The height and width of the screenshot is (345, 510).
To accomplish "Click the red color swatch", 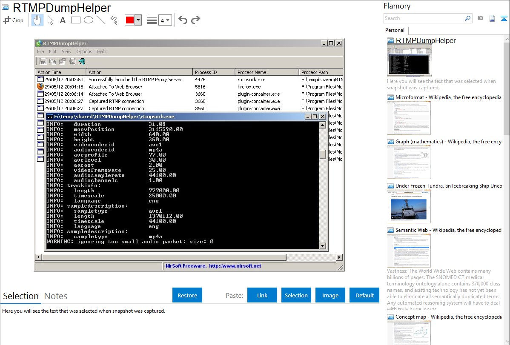I will point(130,20).
